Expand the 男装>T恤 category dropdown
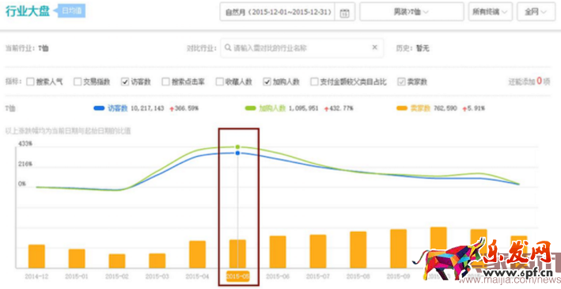561x289 pixels. (x=411, y=12)
